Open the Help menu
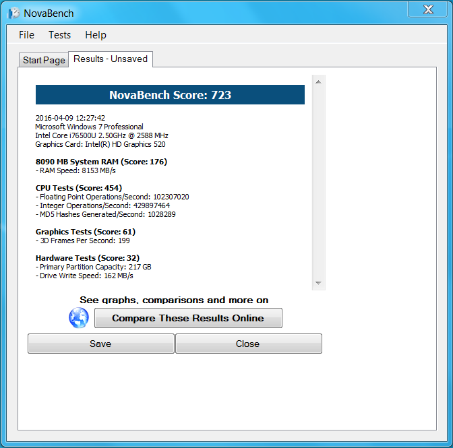The height and width of the screenshot is (448, 453). click(x=96, y=35)
